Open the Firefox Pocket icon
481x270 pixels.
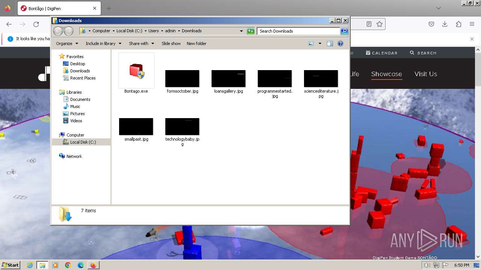(x=431, y=24)
